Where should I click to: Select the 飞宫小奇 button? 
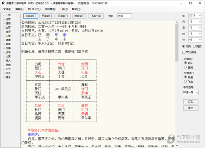(x=96, y=16)
